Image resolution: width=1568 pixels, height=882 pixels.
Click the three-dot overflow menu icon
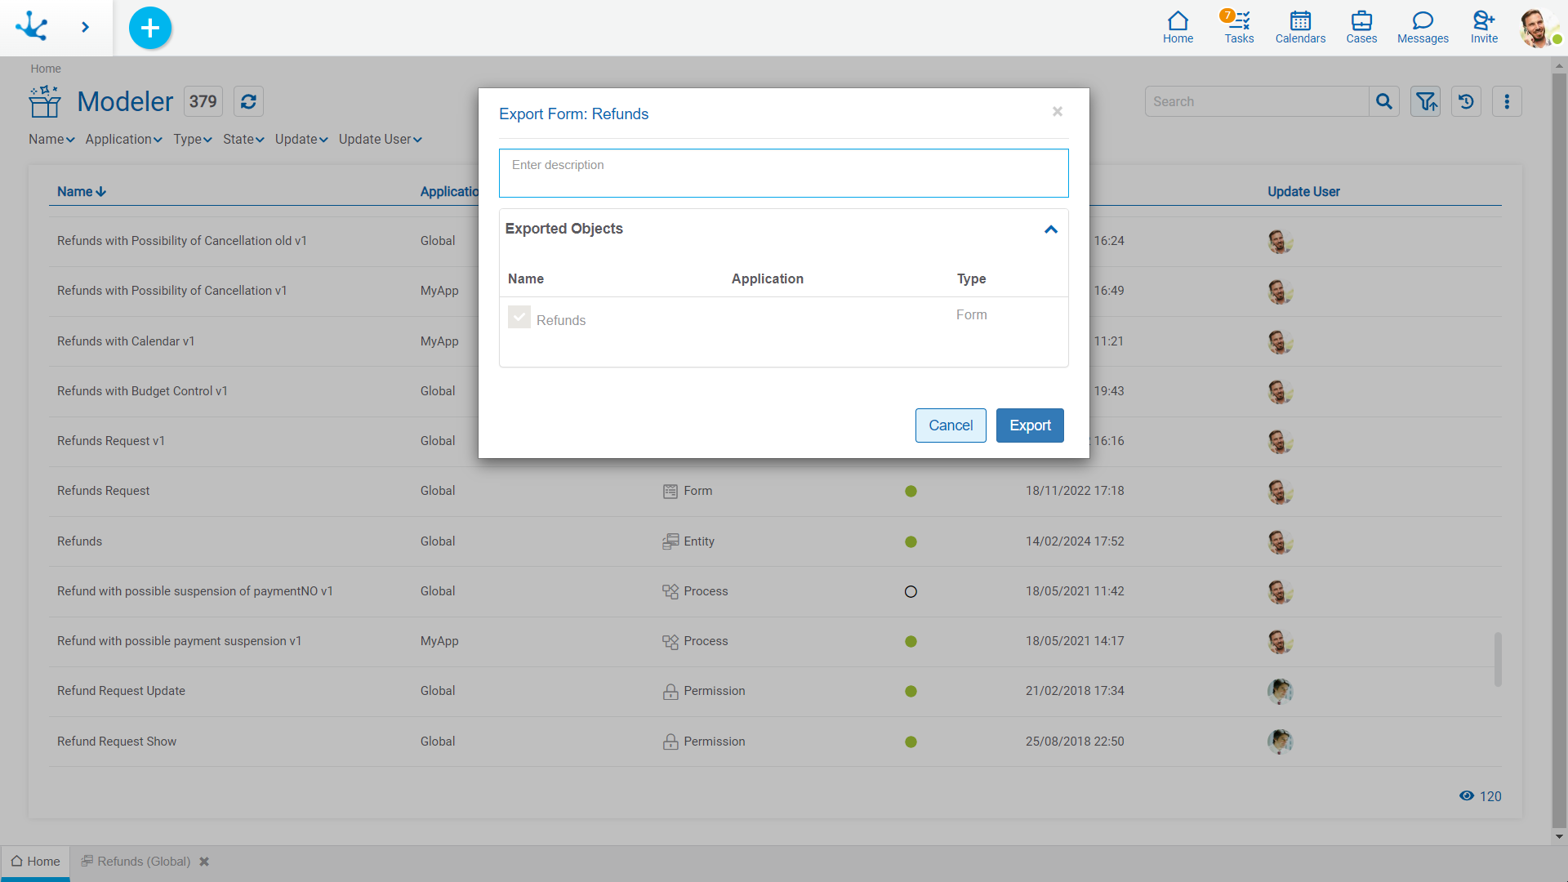click(x=1507, y=101)
